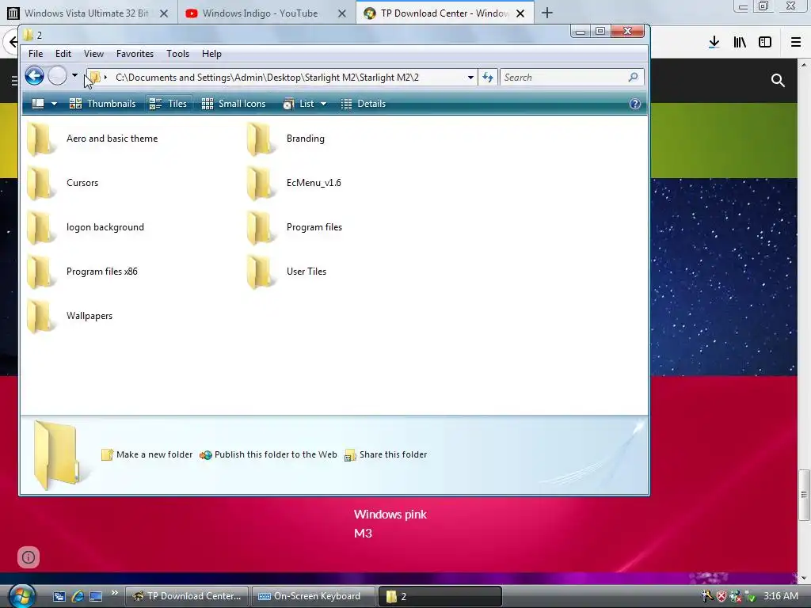The height and width of the screenshot is (608, 811).
Task: Open the Favorites menu
Action: (135, 54)
